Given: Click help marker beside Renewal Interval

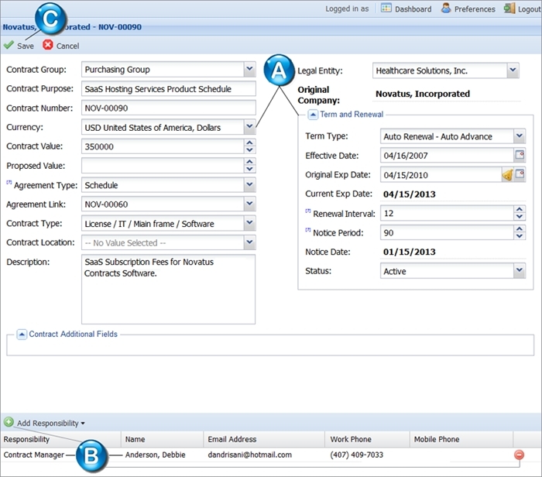Looking at the screenshot, I should click(x=308, y=211).
